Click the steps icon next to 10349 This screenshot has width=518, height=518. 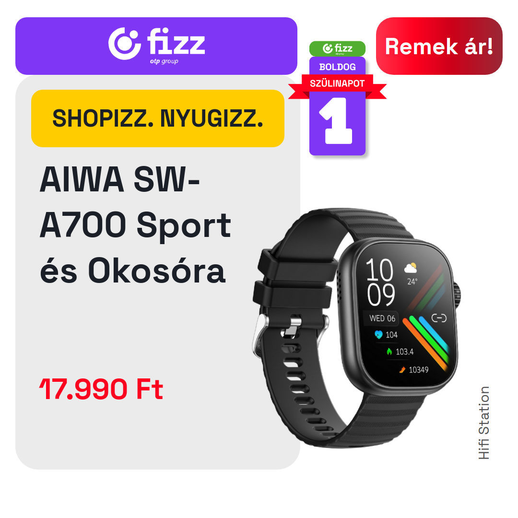pyautogui.click(x=402, y=370)
